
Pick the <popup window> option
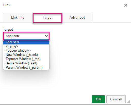click(x=26, y=51)
